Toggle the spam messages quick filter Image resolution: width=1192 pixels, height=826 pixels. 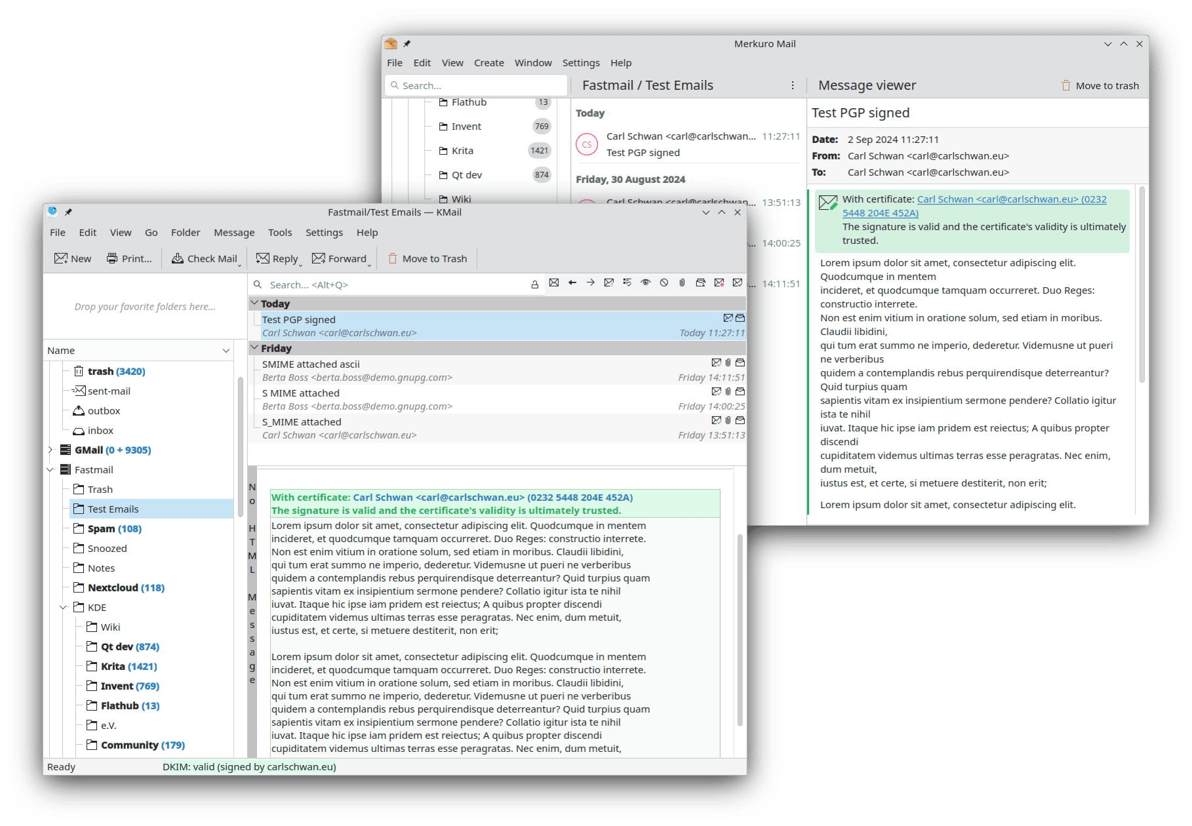click(x=719, y=283)
